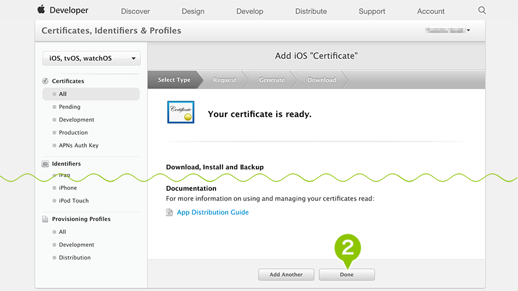The image size is (518, 291).
Task: Select the Generate step
Action: tap(272, 80)
